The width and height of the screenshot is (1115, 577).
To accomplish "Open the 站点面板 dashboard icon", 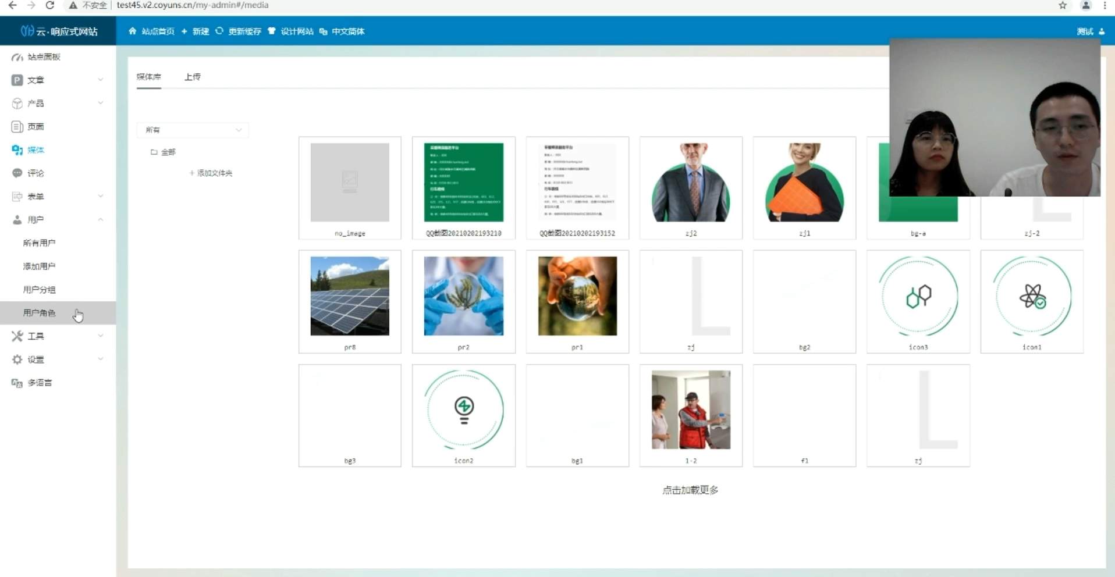I will 17,57.
